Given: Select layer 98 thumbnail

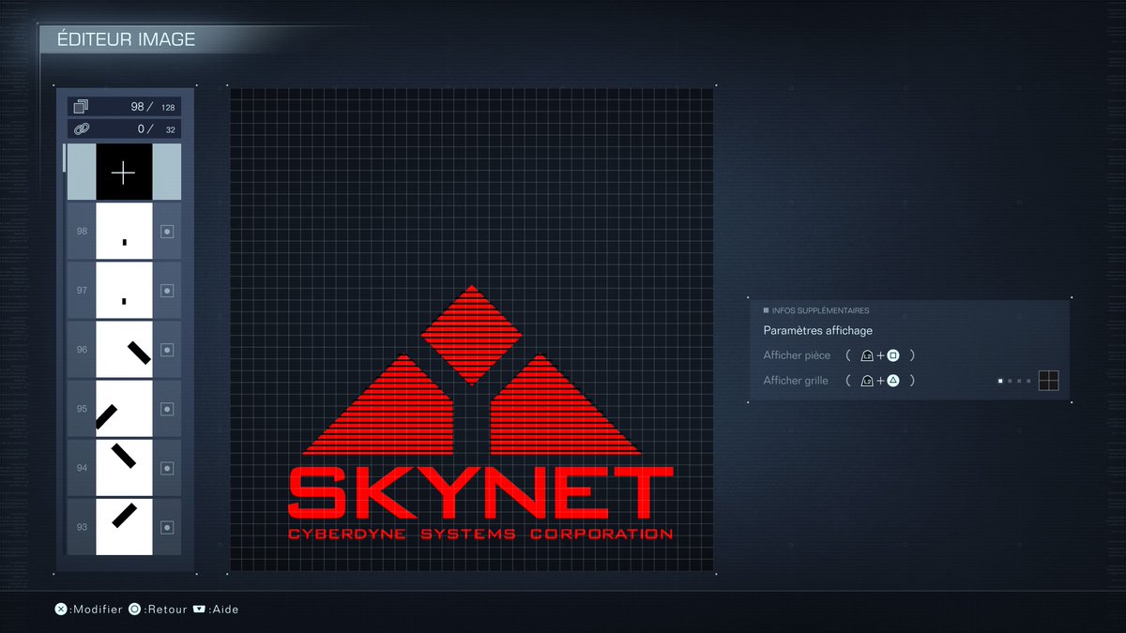Looking at the screenshot, I should 124,231.
